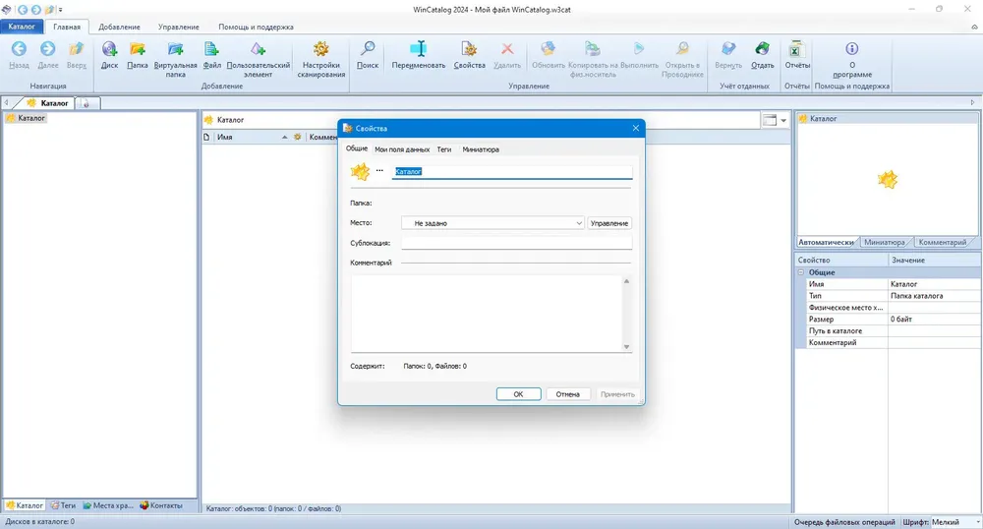Switch to Мои поля данных tab
This screenshot has width=983, height=529.
[402, 149]
